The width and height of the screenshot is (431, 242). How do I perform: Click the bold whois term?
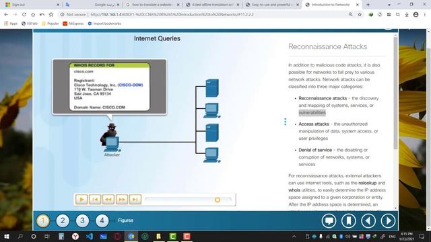294,190
